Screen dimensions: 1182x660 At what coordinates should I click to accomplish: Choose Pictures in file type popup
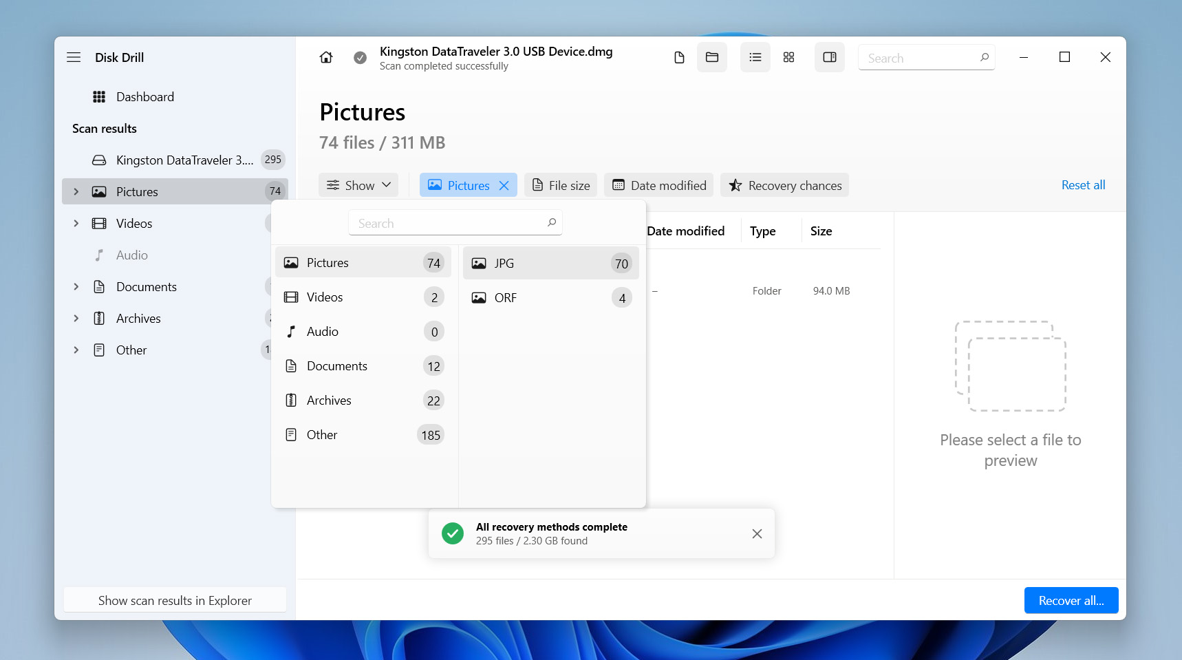point(363,263)
